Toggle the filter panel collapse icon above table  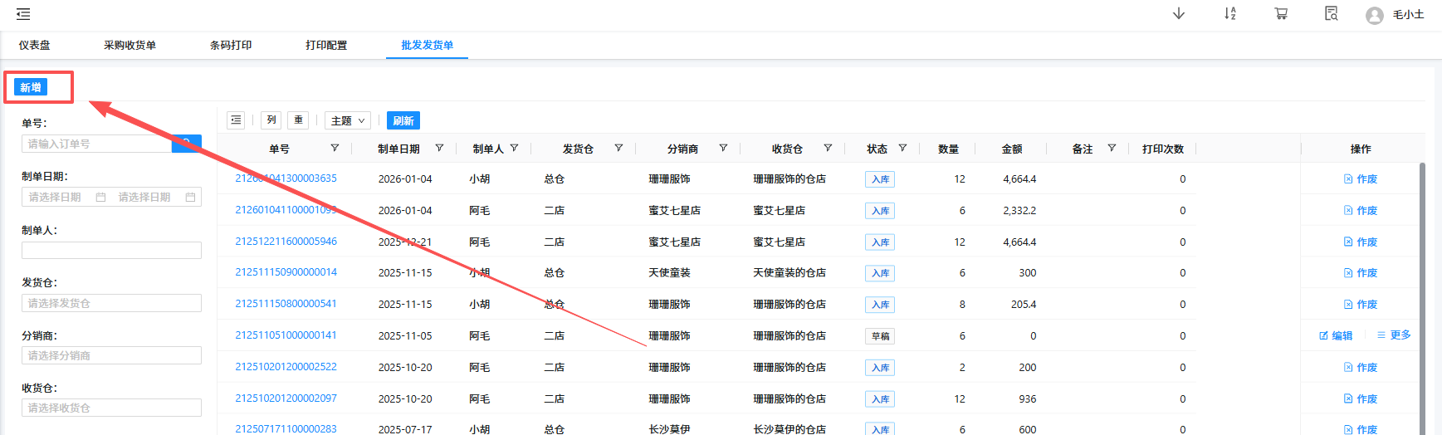(236, 120)
